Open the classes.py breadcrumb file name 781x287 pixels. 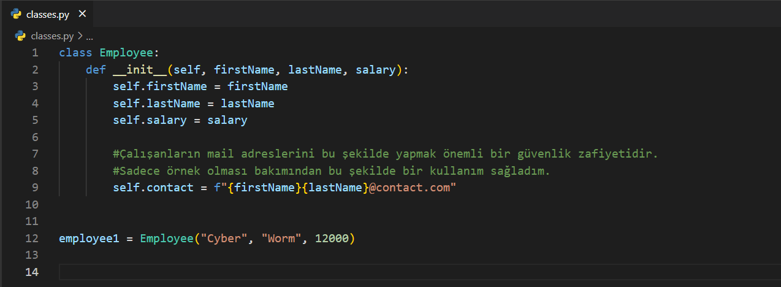pos(52,36)
